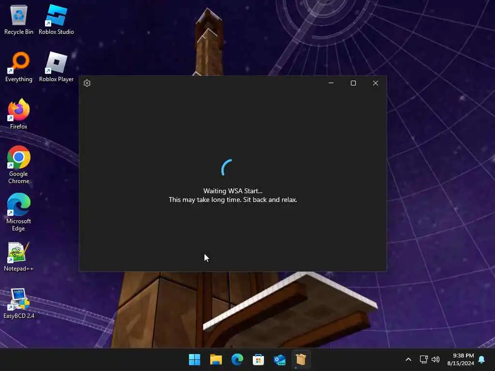This screenshot has width=495, height=371.
Task: Click the 'Waiting WSA Start...' text
Action: [233, 191]
